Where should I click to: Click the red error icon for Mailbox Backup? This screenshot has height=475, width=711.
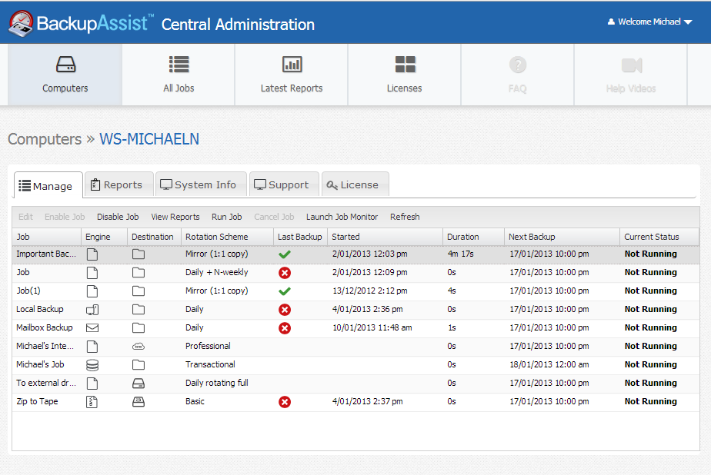click(x=285, y=328)
